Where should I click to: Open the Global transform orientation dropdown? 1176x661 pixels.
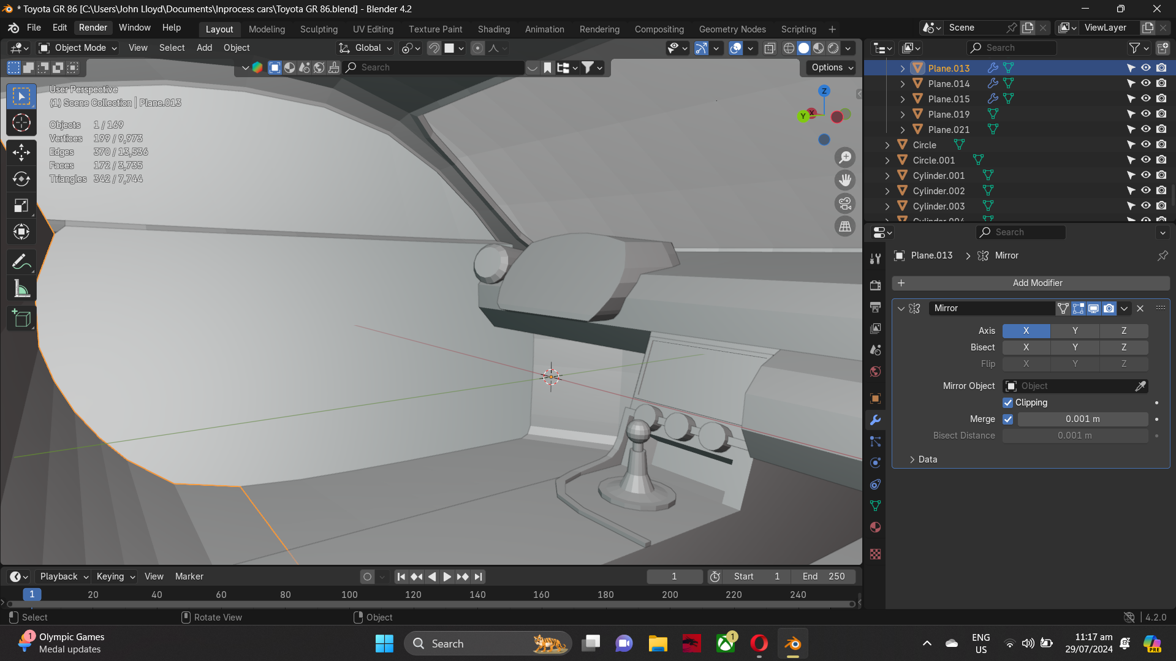coord(366,48)
